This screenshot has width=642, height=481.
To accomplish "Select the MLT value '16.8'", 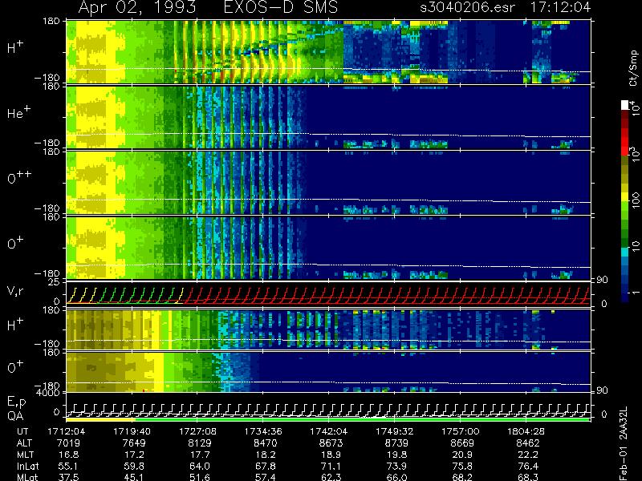I will coord(69,455).
